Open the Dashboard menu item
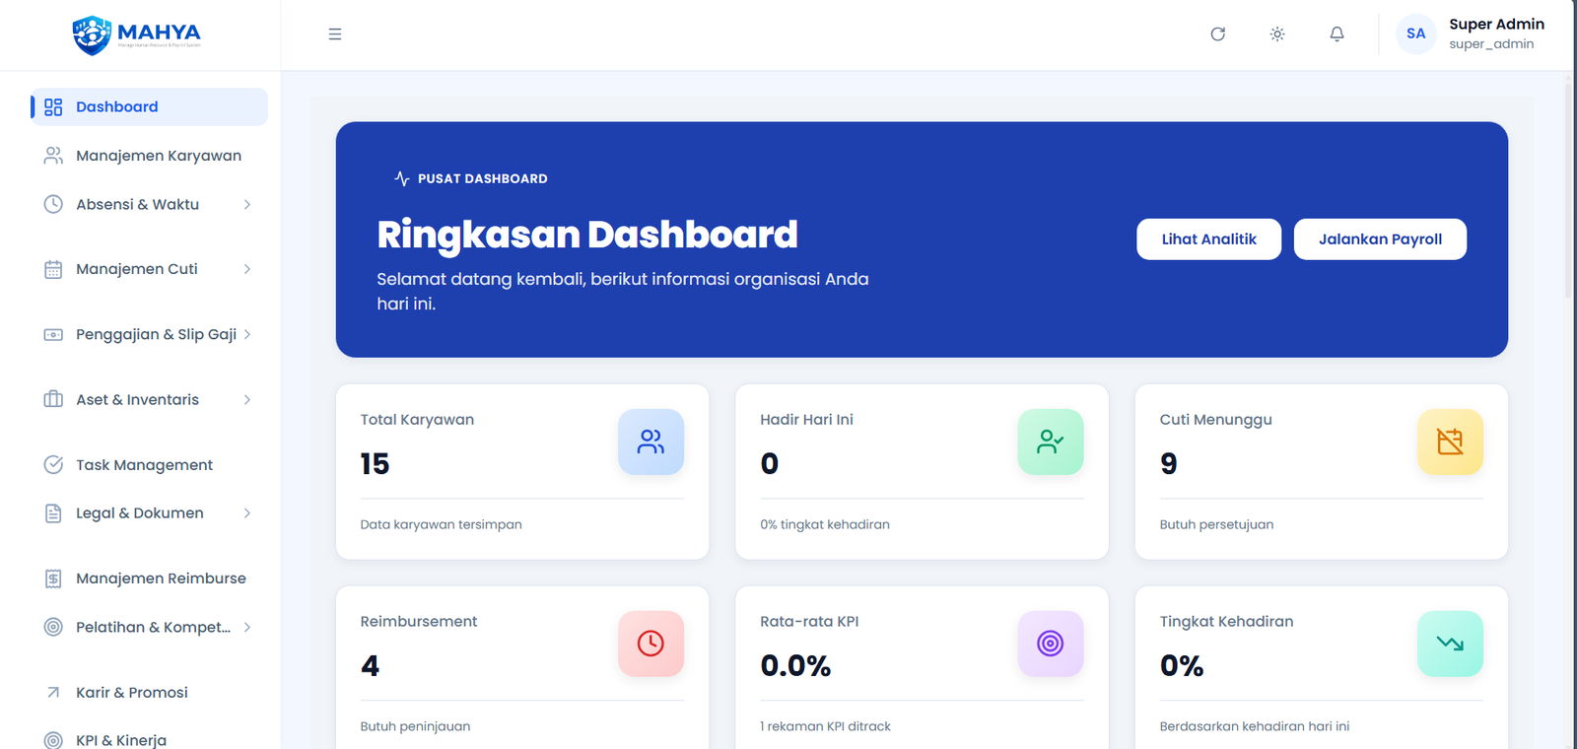Screen dimensions: 1577x749 [149, 106]
